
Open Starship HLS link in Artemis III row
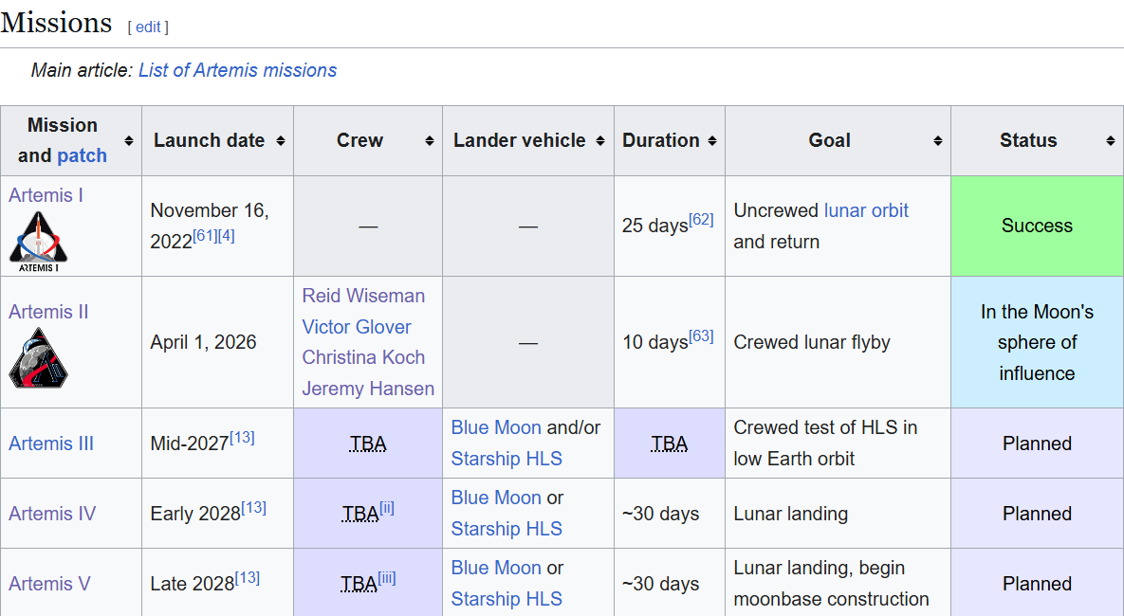coord(507,459)
